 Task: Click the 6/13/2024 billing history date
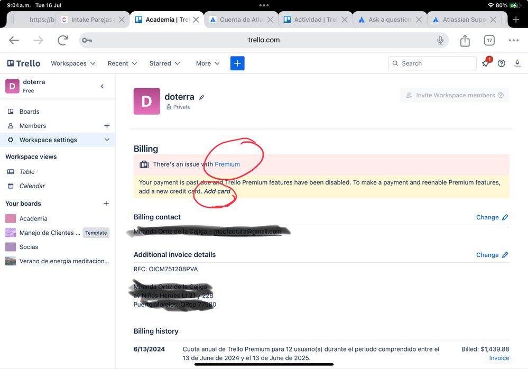149,349
